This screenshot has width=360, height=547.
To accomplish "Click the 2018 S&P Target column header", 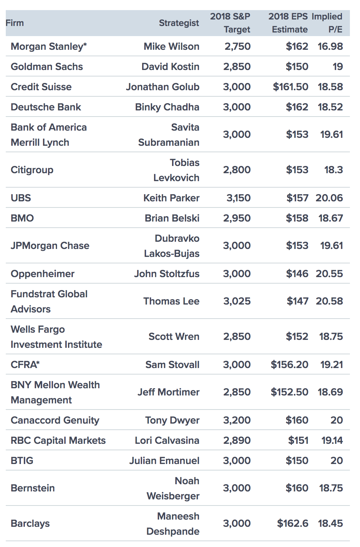I will point(231,23).
